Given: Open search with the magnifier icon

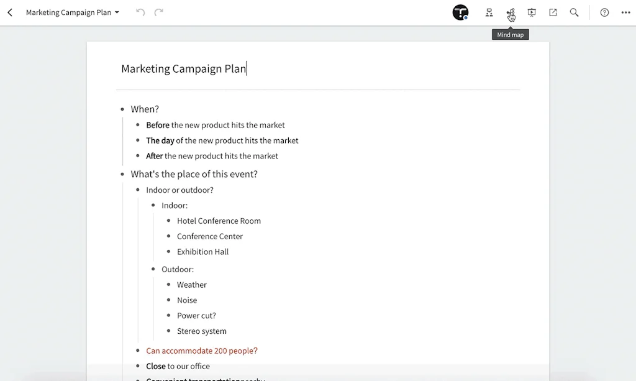Looking at the screenshot, I should point(575,12).
